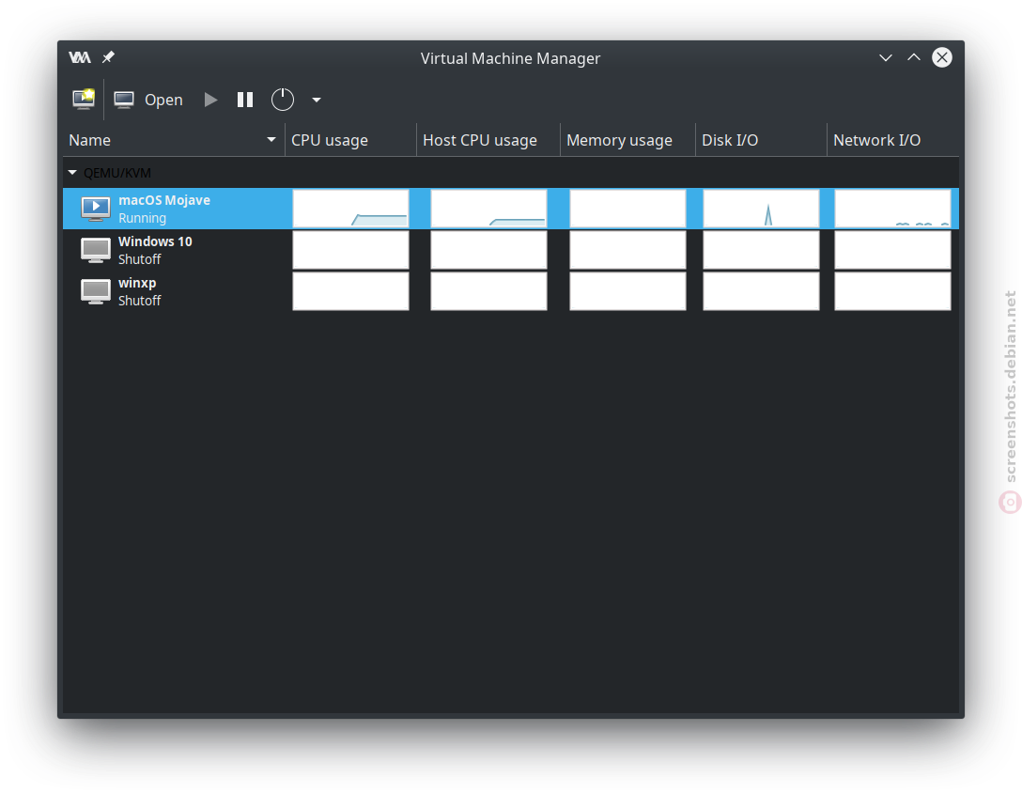The image size is (1022, 793).
Task: Click the Running status under macOS Mojave
Action: (x=142, y=218)
